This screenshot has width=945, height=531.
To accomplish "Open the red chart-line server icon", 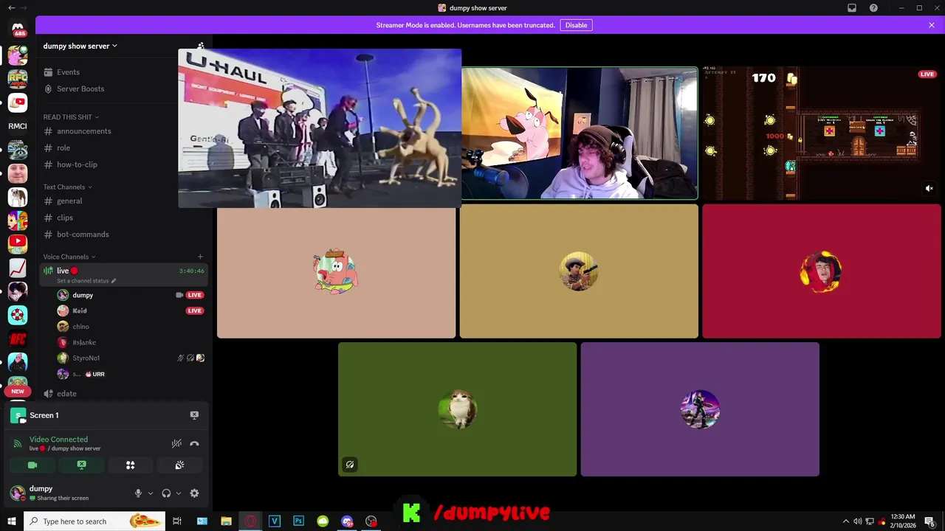I will (18, 268).
